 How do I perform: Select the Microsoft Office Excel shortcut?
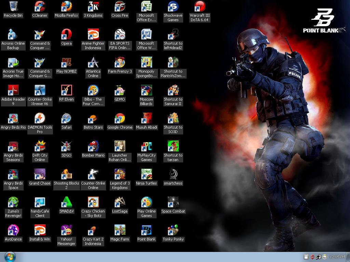pyautogui.click(x=146, y=6)
